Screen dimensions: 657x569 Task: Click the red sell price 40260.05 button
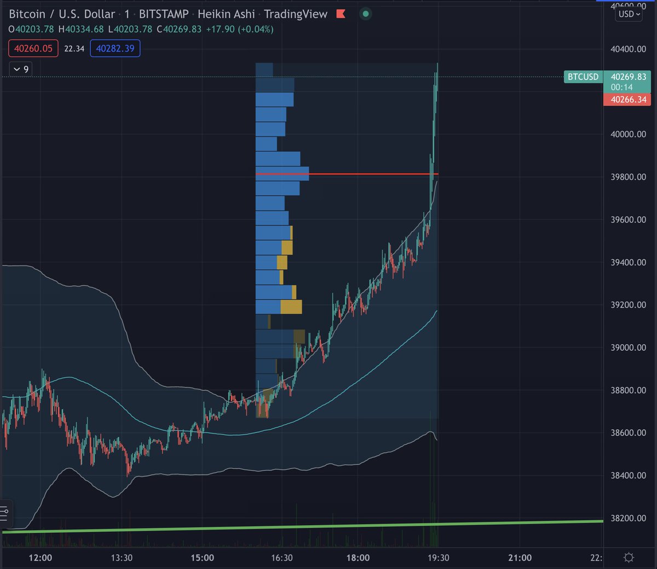point(33,48)
